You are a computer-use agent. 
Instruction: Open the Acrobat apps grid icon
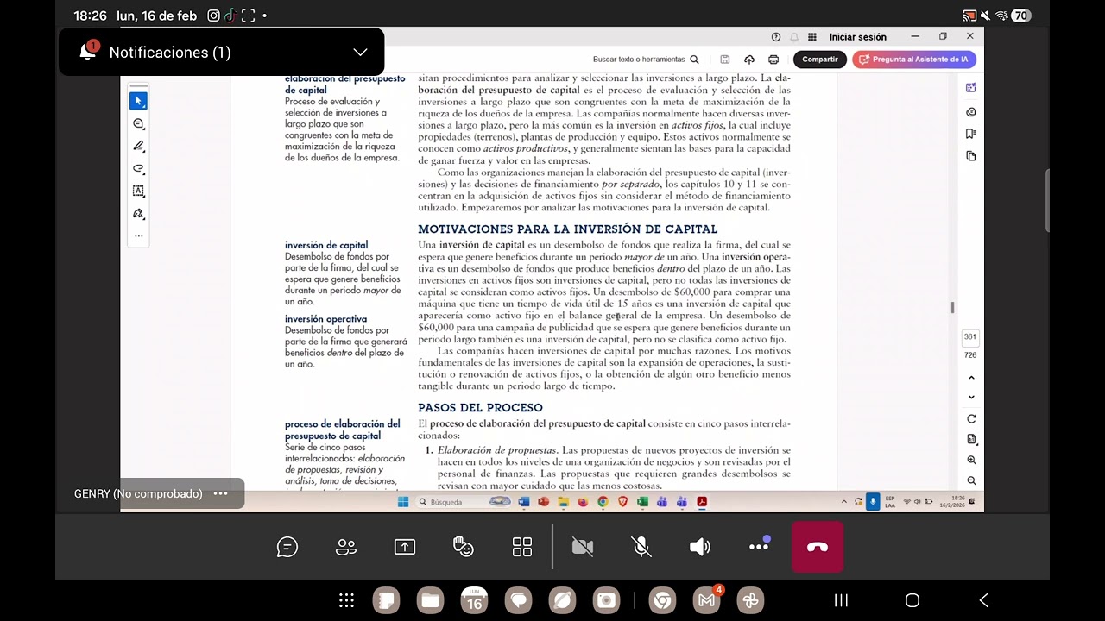(812, 37)
